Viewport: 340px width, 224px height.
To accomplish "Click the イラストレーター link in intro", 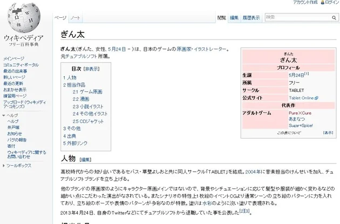I will tap(210, 49).
